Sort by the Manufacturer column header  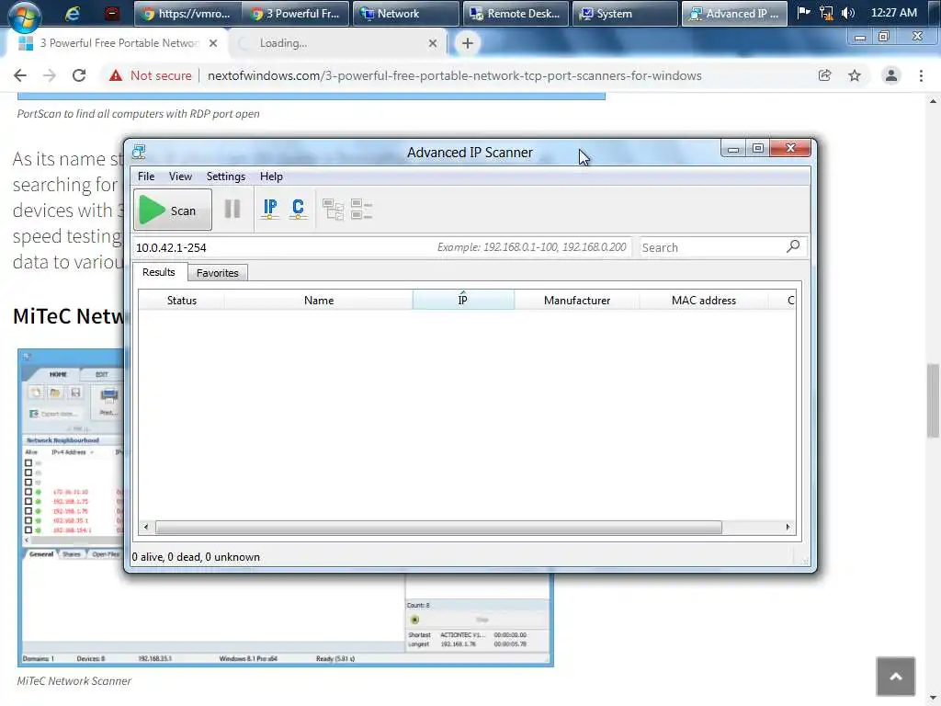tap(577, 301)
